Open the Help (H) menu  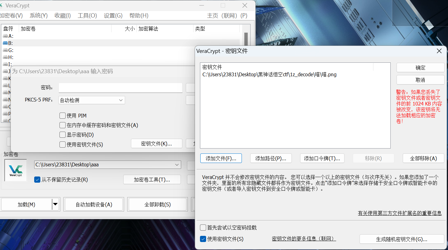point(139,16)
